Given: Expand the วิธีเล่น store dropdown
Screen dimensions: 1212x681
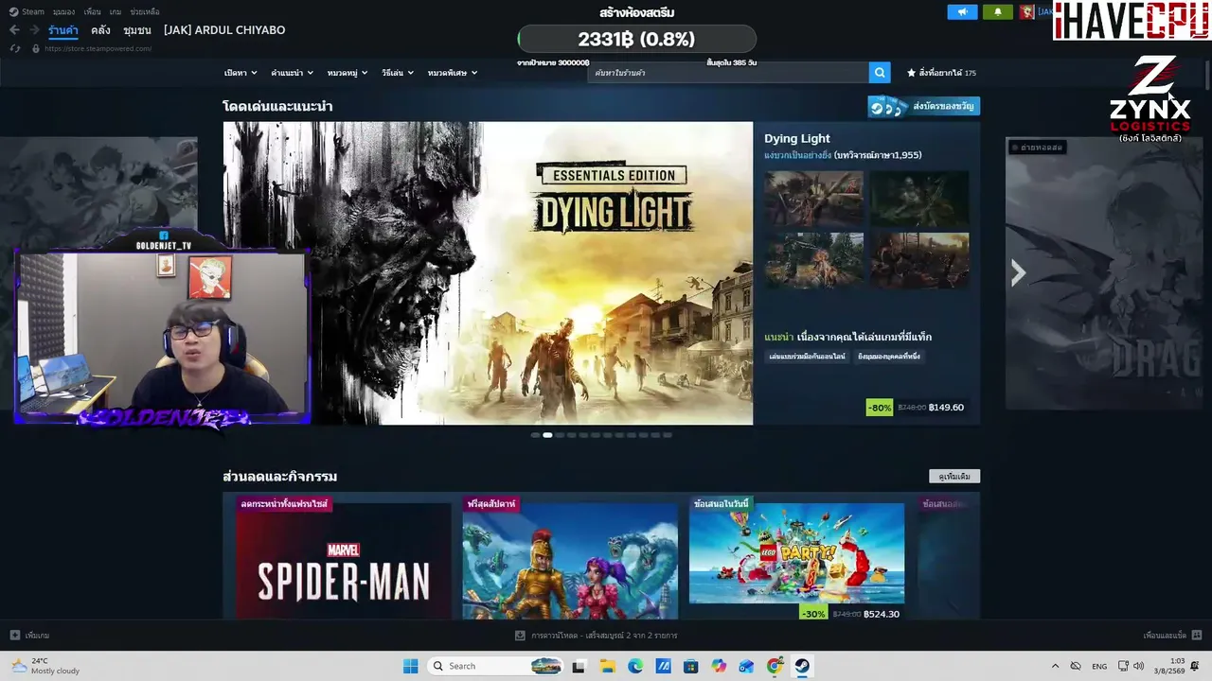Looking at the screenshot, I should [398, 73].
